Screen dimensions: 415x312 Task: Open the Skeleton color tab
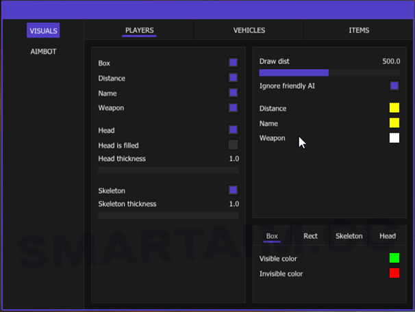[x=349, y=236]
